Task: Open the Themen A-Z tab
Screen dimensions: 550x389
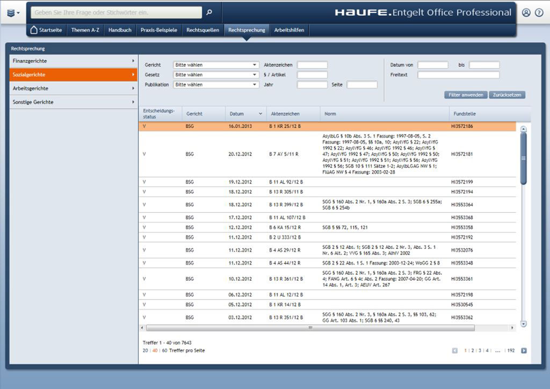Action: (85, 30)
